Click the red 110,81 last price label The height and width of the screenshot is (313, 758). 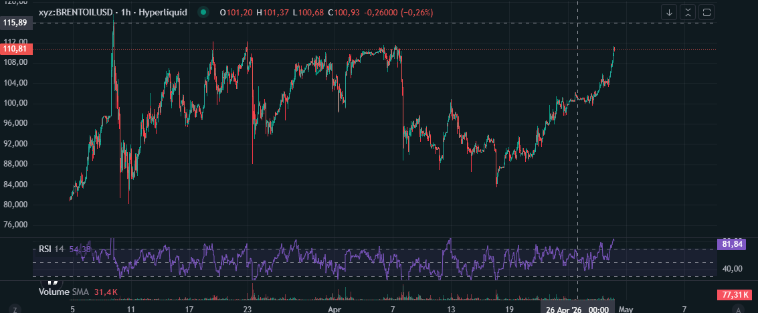(x=15, y=49)
